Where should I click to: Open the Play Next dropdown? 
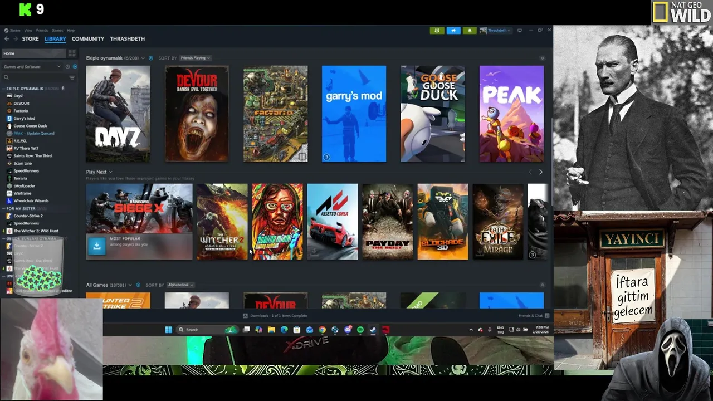[x=99, y=172]
